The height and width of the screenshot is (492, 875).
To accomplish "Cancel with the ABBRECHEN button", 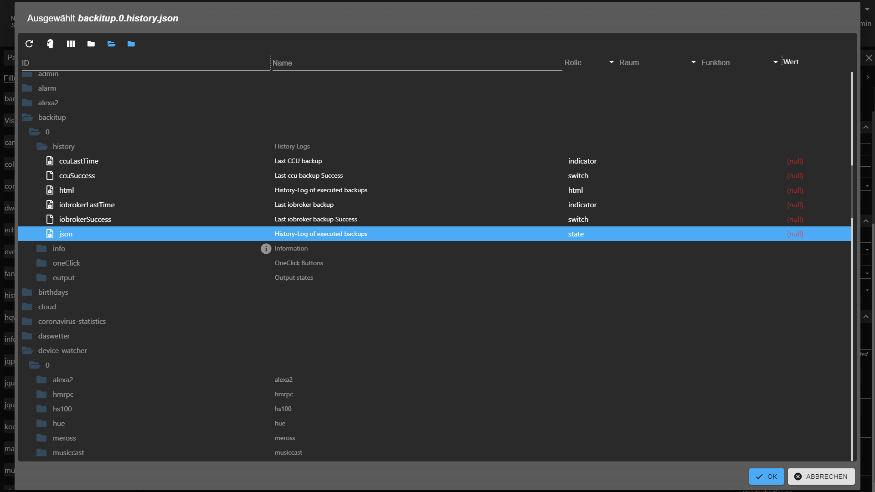I will 821,477.
